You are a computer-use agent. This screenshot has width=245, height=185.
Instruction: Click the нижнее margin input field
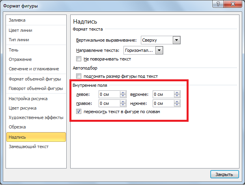(x=163, y=103)
